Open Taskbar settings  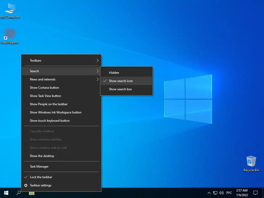[x=61, y=185]
